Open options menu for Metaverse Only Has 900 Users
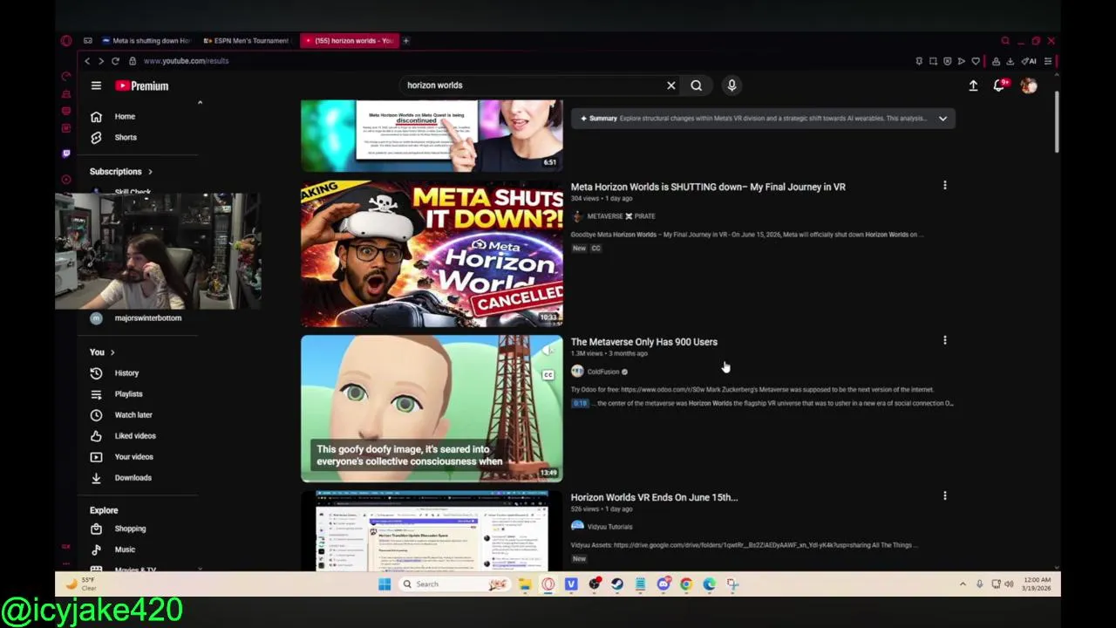The height and width of the screenshot is (628, 1116). [944, 340]
